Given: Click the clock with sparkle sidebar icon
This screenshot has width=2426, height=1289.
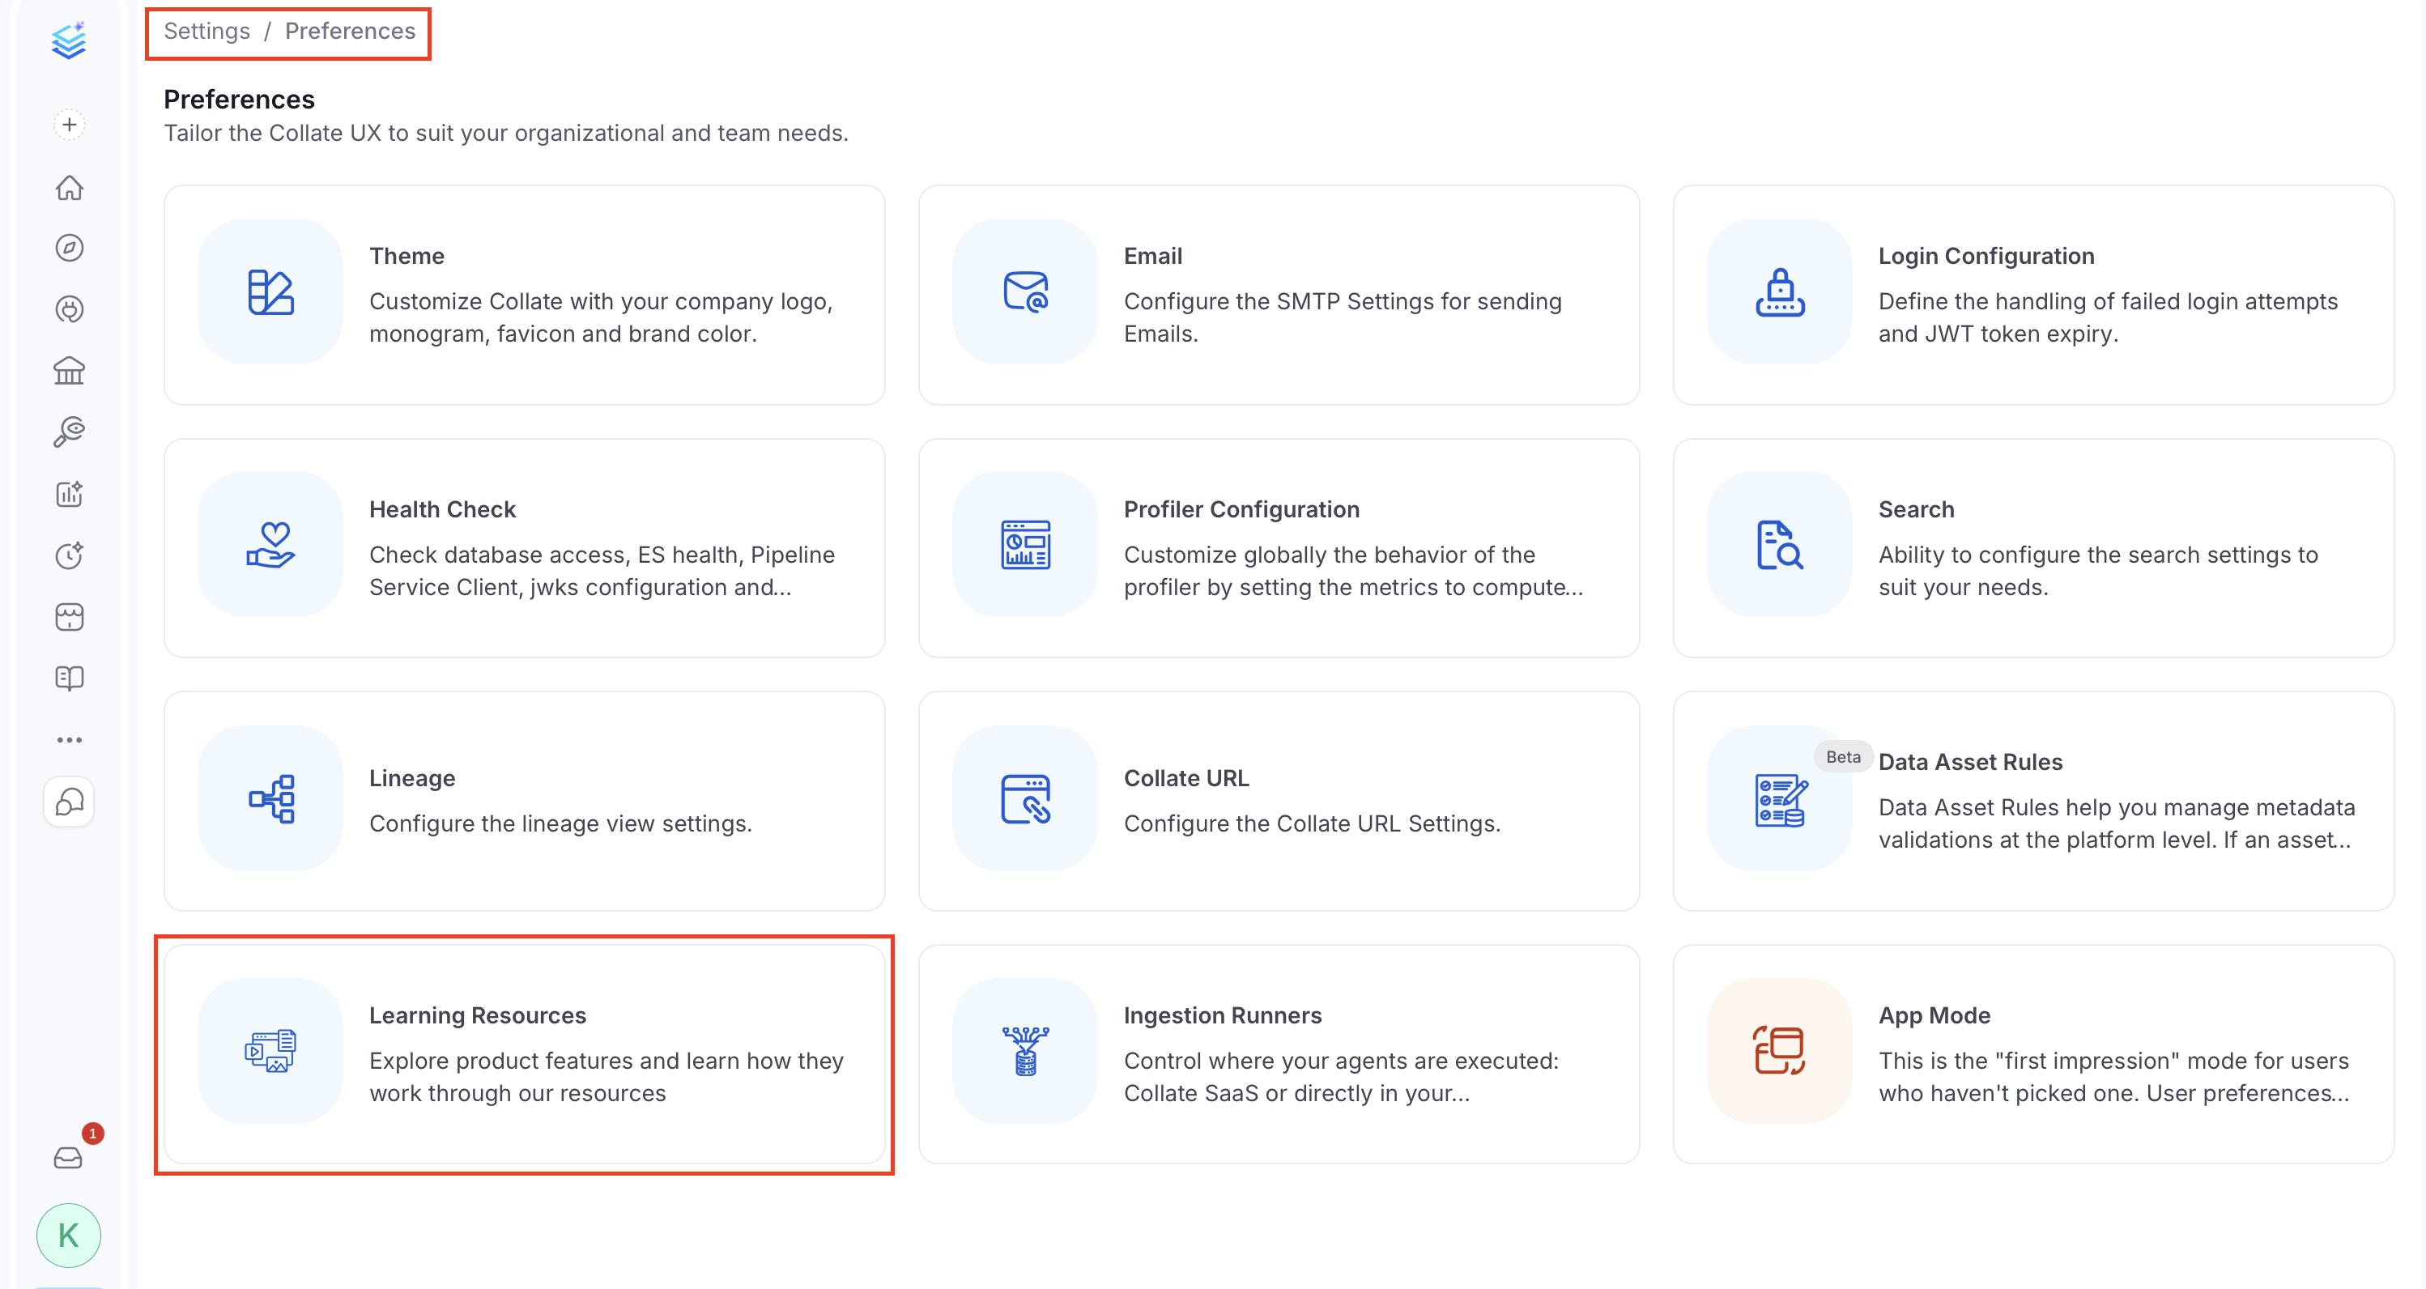Looking at the screenshot, I should 69,555.
